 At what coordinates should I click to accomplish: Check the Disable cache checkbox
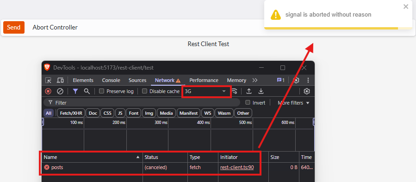[x=144, y=91]
